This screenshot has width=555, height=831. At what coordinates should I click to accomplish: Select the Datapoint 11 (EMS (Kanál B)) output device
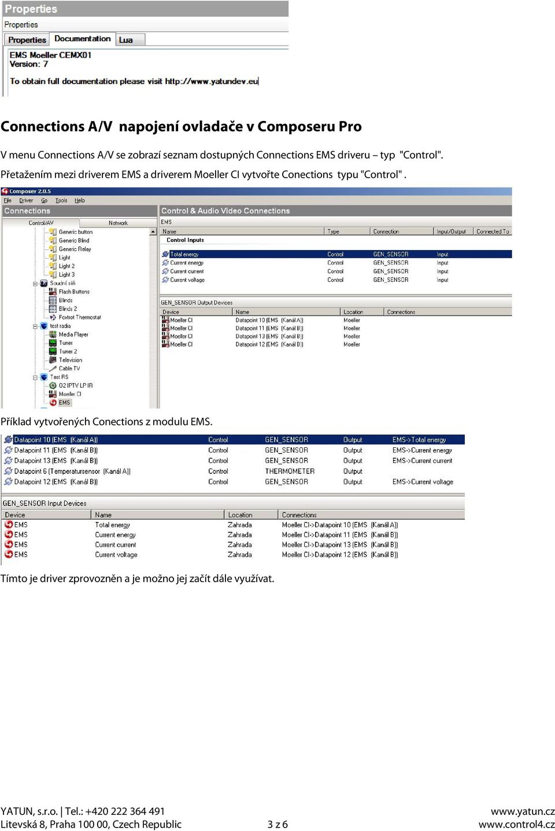(269, 328)
